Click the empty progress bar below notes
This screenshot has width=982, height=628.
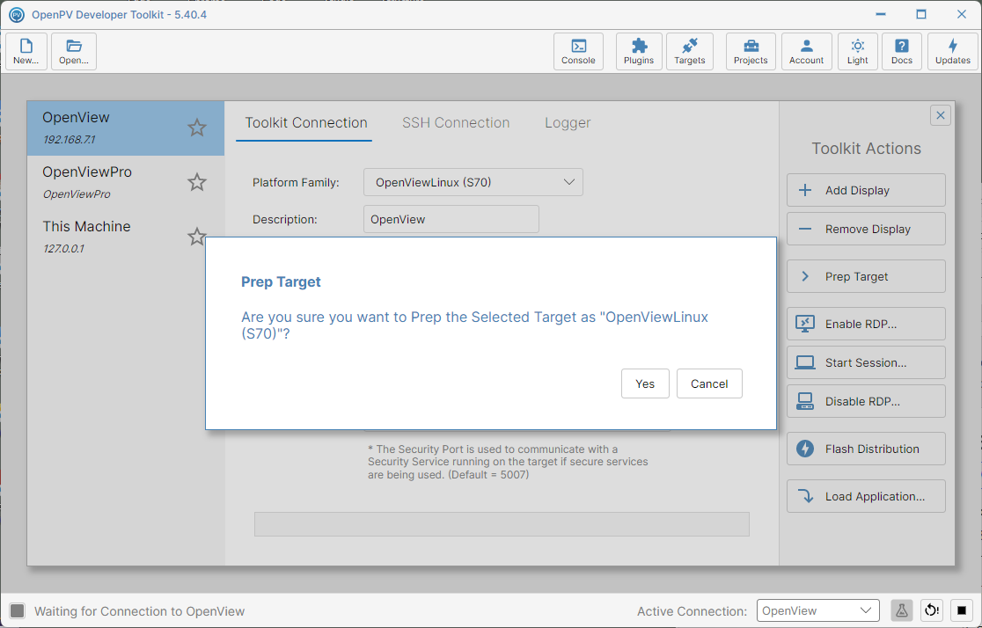click(x=502, y=524)
